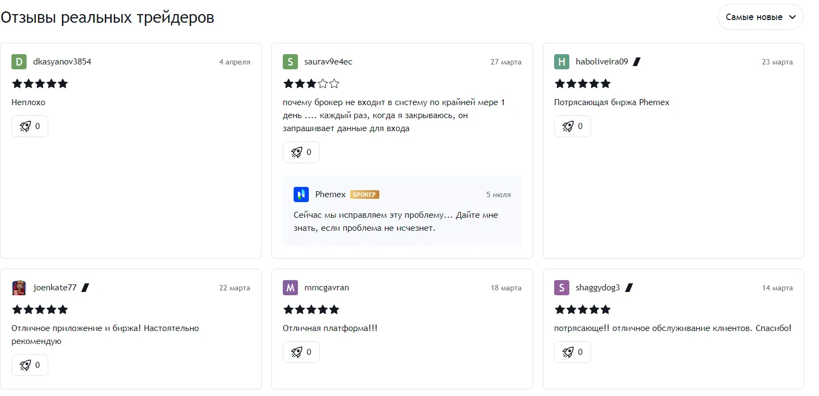
Task: Click the slash badge next to shaggydog3
Action: 628,288
